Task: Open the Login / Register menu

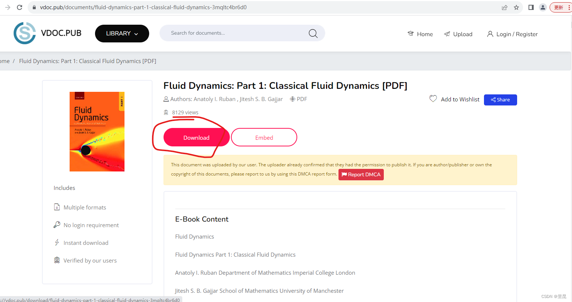Action: [x=512, y=34]
